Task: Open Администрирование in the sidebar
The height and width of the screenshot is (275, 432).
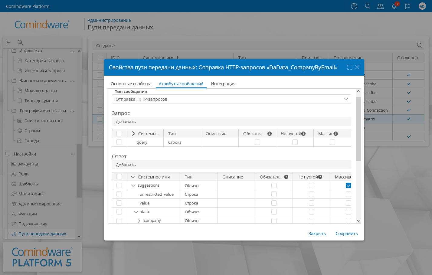Action: tap(40, 204)
